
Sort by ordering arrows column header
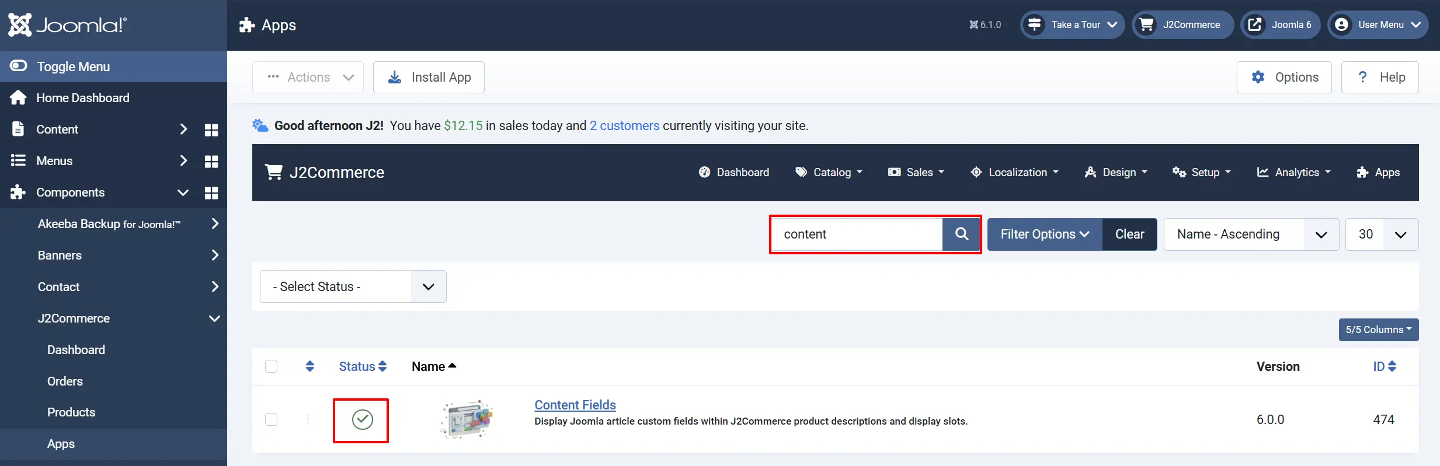tap(310, 366)
